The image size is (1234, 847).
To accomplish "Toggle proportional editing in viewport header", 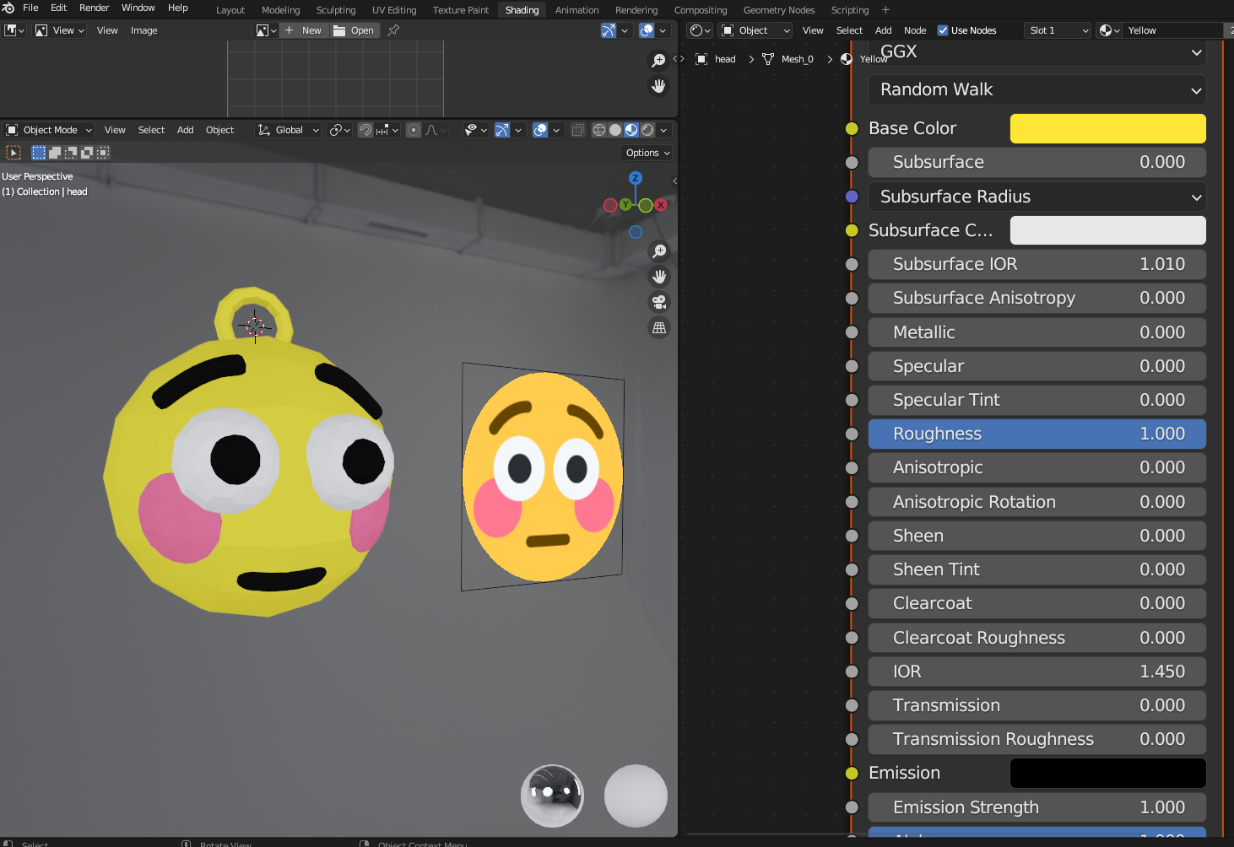I will click(414, 130).
